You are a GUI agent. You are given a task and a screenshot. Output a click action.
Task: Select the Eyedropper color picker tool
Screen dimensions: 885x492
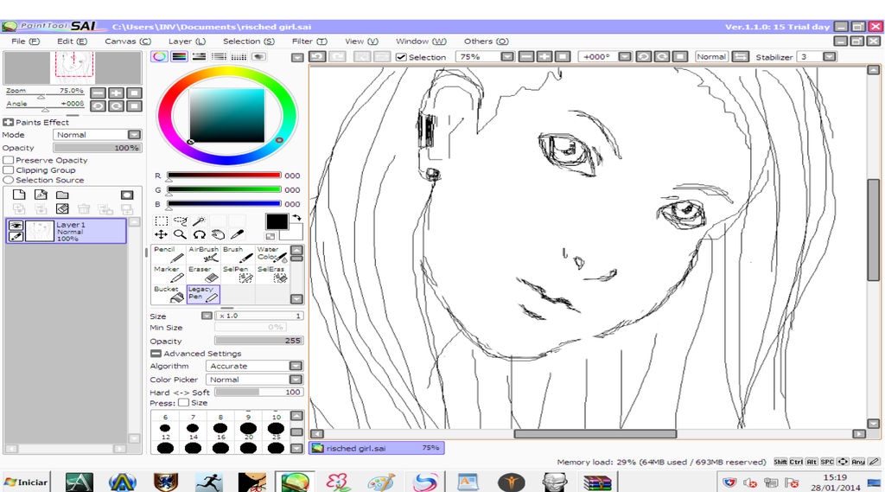237,234
